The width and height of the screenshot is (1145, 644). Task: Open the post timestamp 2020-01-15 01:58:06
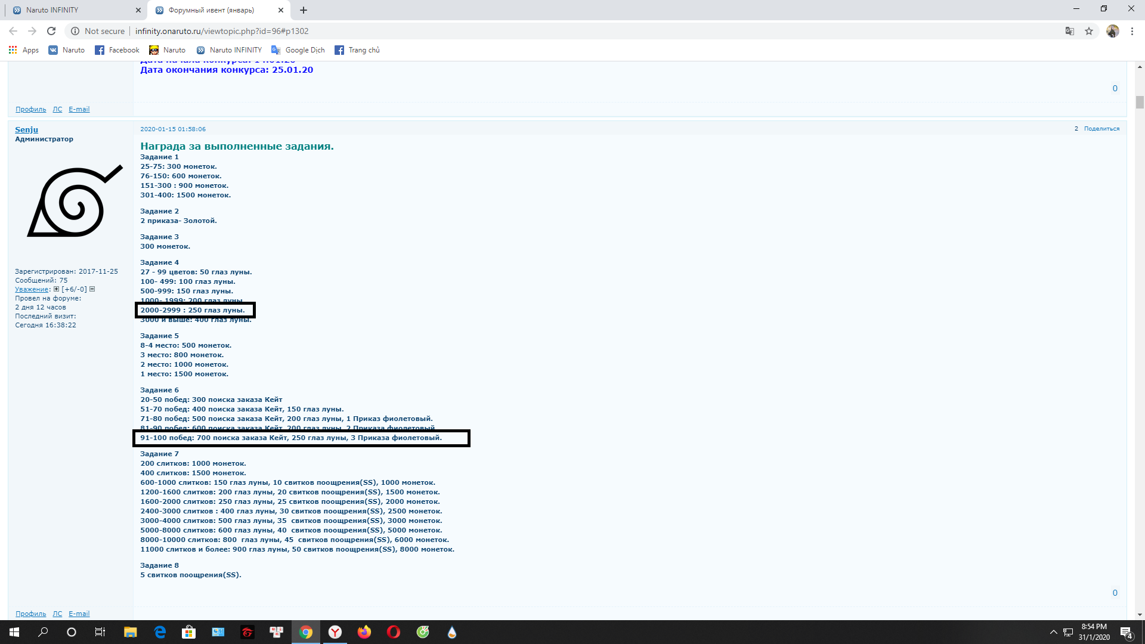coord(173,129)
